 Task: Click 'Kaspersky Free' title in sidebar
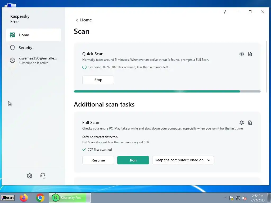[x=20, y=19]
